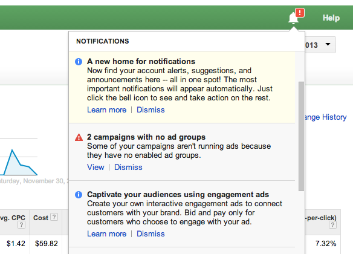Click the info icon beside engagement ads notice
The image size is (353, 254).
[x=79, y=195]
